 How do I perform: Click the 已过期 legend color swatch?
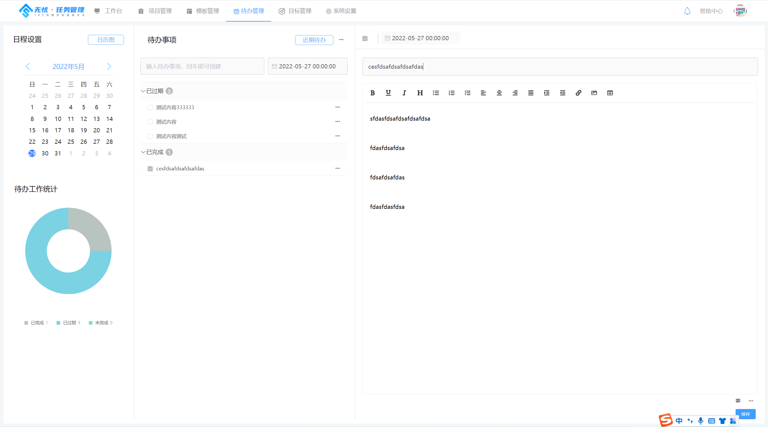pos(58,323)
